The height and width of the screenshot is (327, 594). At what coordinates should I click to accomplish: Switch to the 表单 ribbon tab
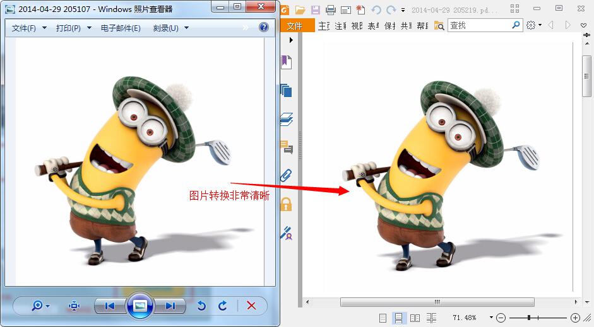point(373,26)
